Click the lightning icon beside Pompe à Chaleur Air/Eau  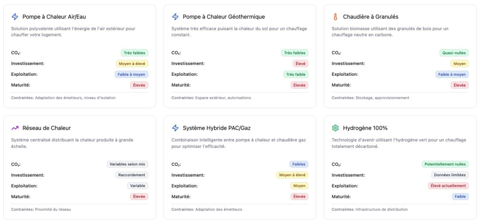pyautogui.click(x=15, y=17)
